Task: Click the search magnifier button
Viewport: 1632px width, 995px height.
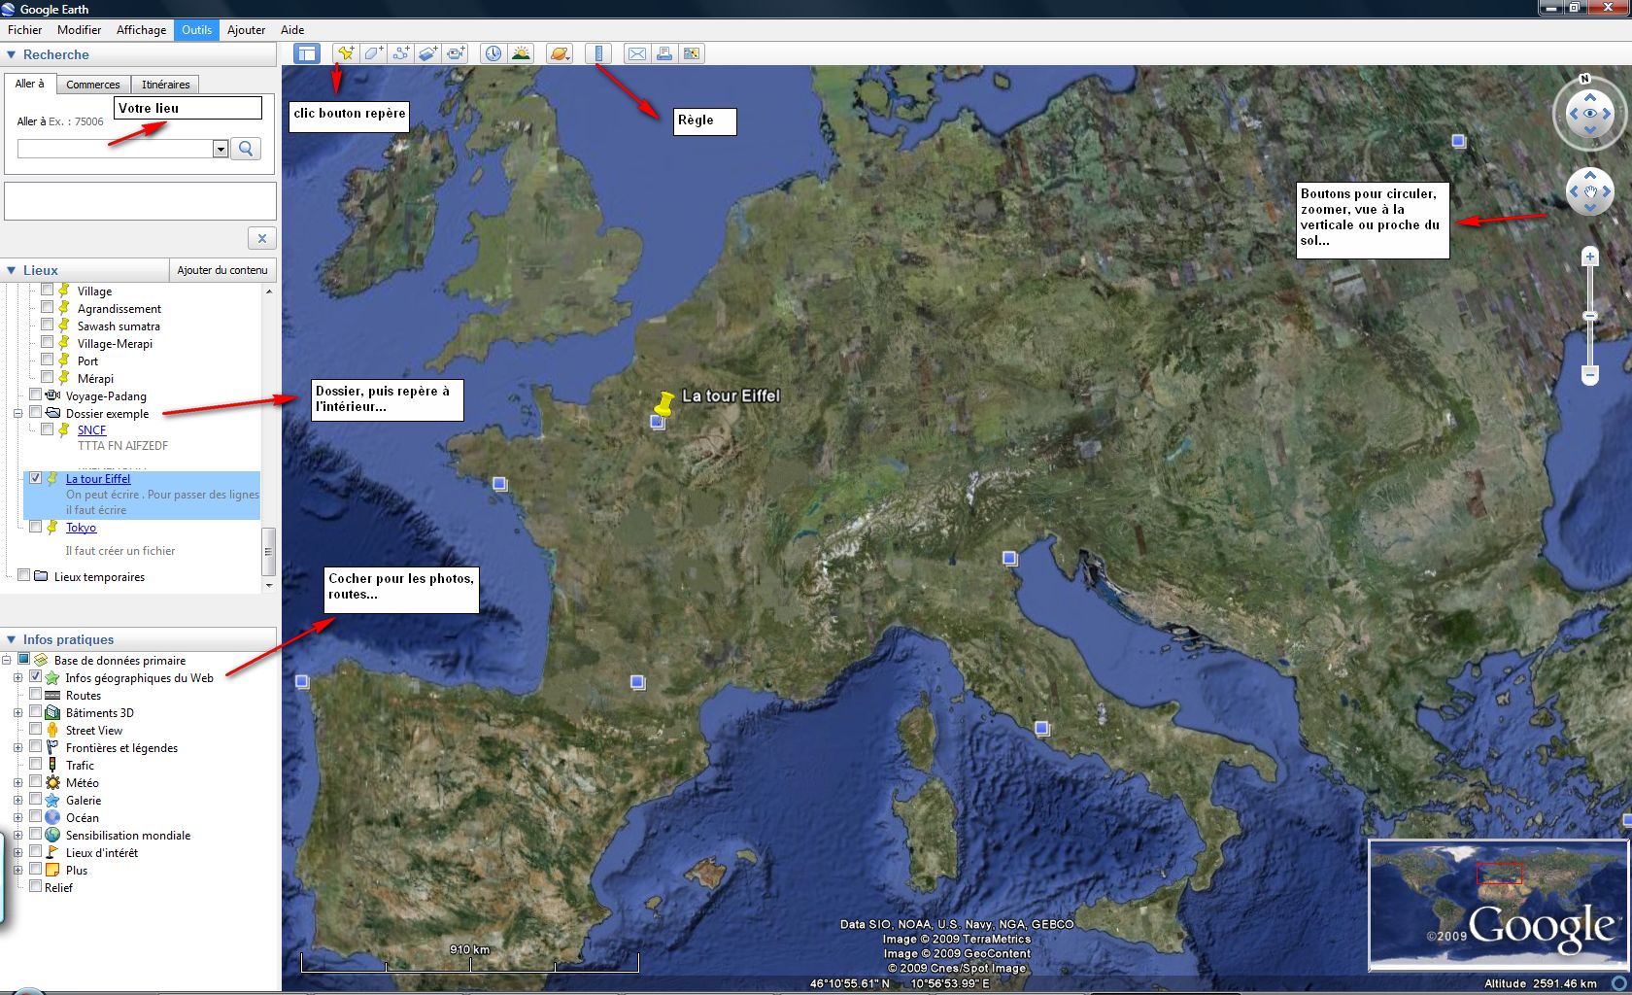Action: (246, 149)
